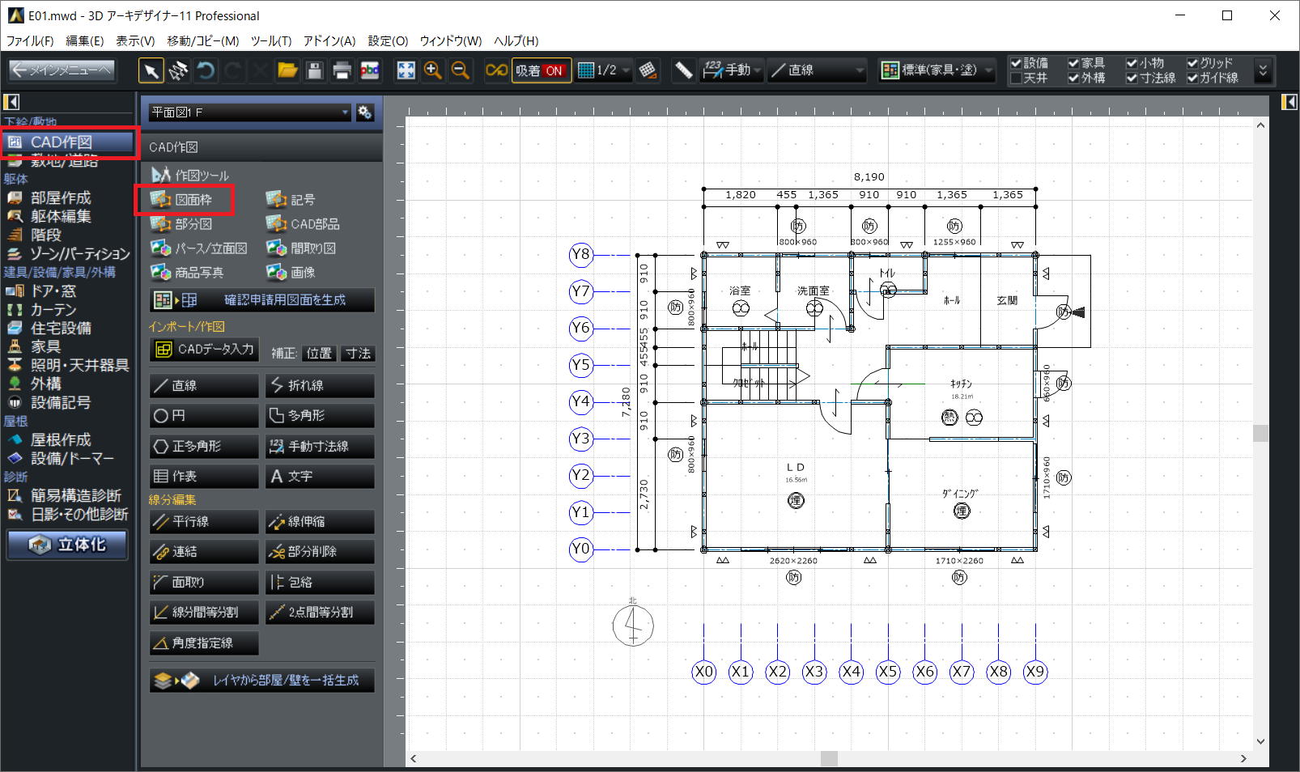Click the zoom out magnifier icon
This screenshot has width=1300, height=772.
(x=461, y=71)
